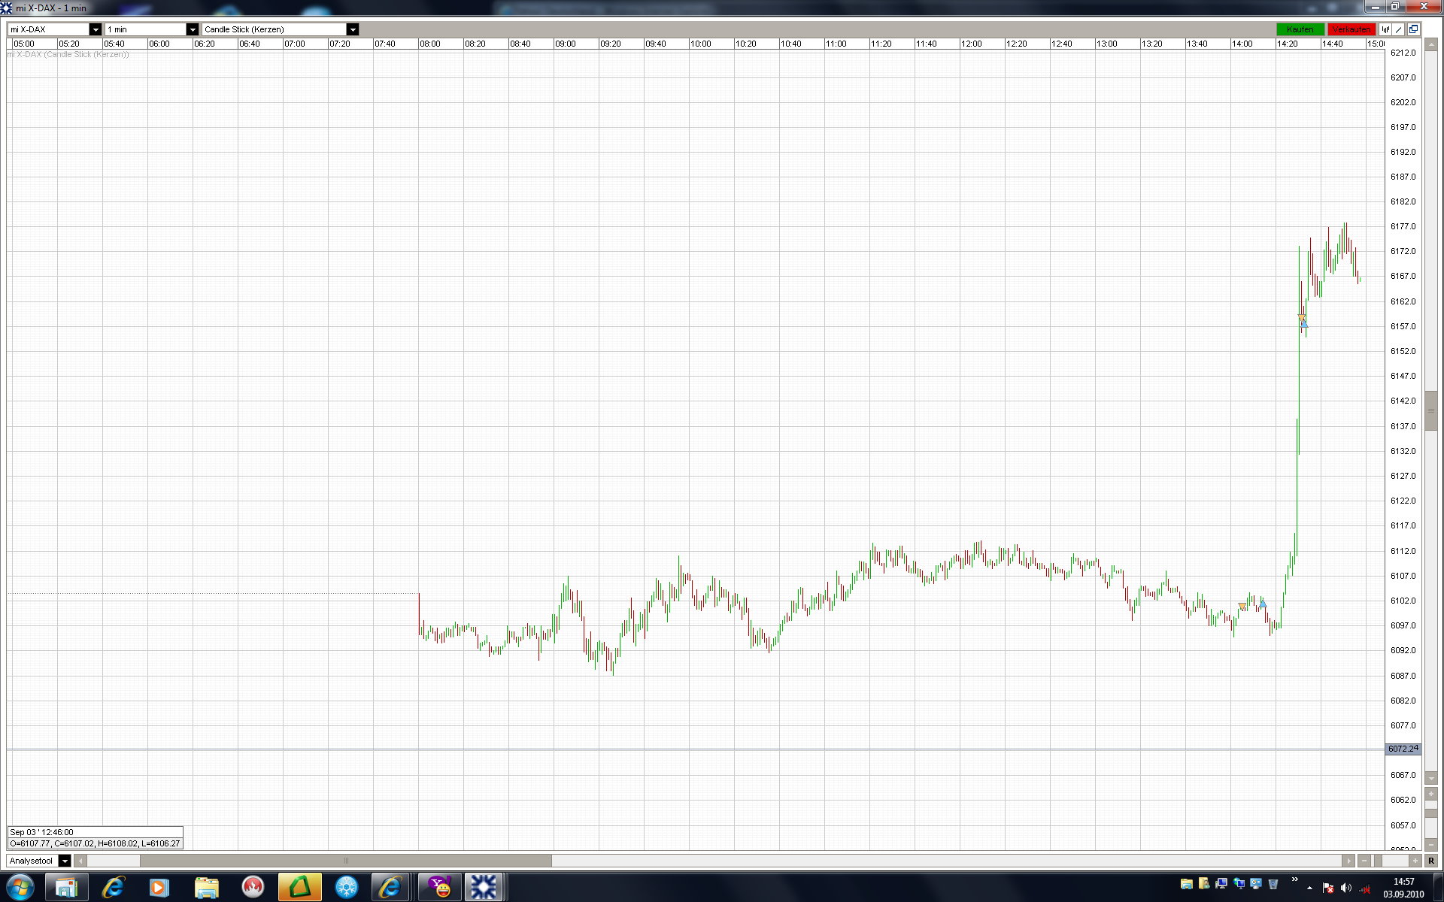Click the detach chart window icon
This screenshot has width=1444, height=902.
click(1413, 29)
